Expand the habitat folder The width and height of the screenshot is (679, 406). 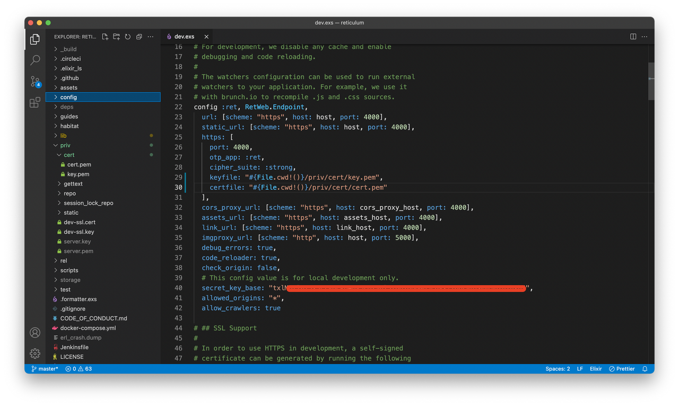click(103, 126)
